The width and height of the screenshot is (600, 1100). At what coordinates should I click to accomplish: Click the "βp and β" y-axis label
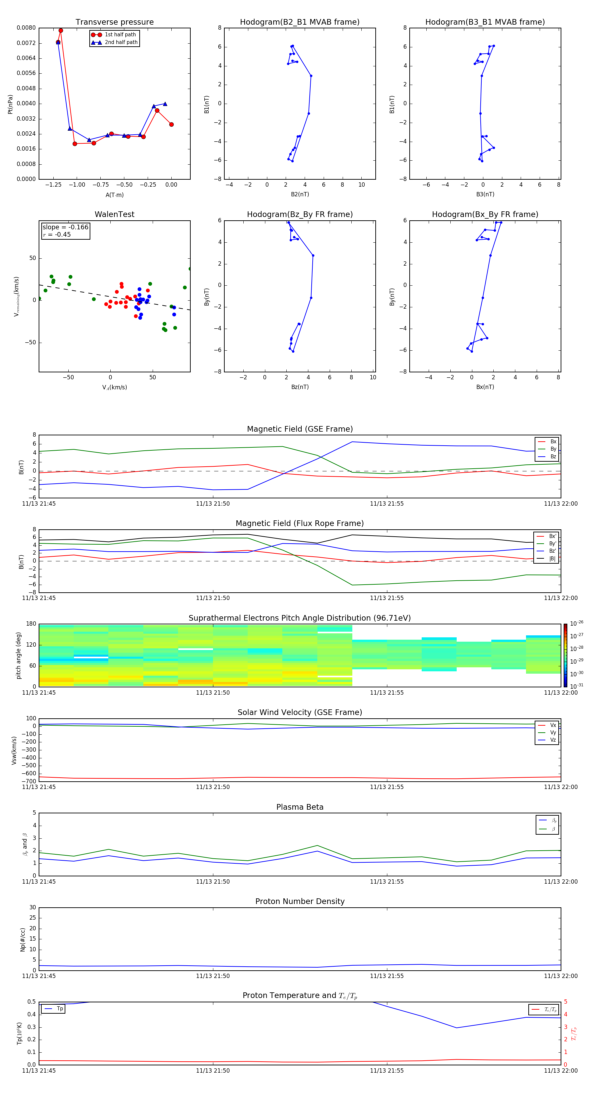[x=25, y=845]
